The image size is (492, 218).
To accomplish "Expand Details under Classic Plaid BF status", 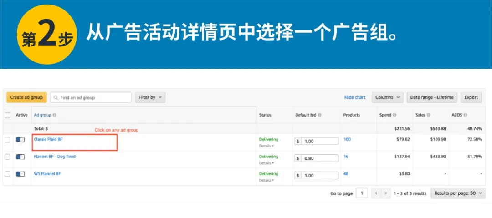I will point(266,146).
